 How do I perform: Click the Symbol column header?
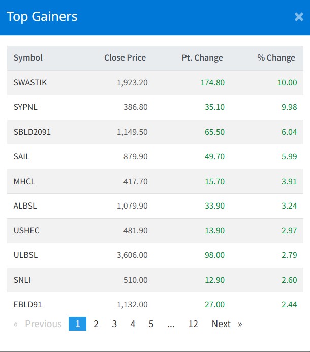(28, 57)
